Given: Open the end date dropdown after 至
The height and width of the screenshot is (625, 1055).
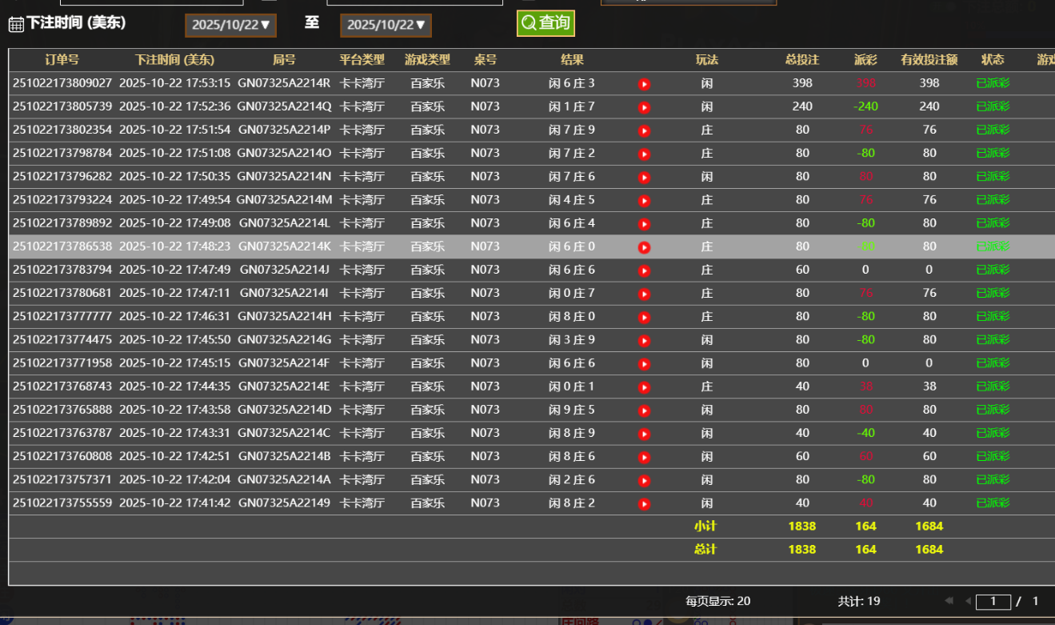Looking at the screenshot, I should coord(386,25).
